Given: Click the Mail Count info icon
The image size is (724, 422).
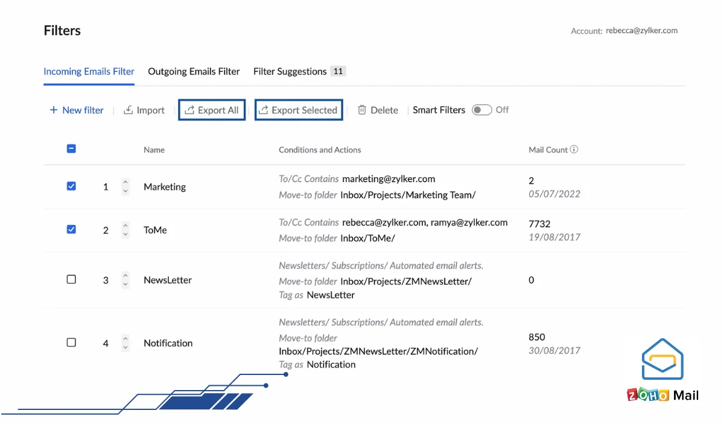Looking at the screenshot, I should 574,150.
